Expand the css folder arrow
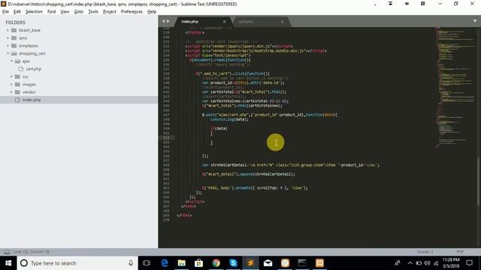The image size is (481, 270). pyautogui.click(x=12, y=76)
